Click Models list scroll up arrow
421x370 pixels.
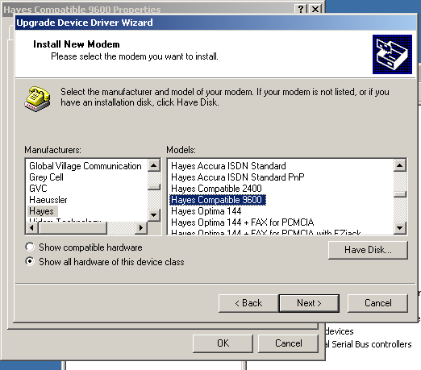pyautogui.click(x=400, y=165)
